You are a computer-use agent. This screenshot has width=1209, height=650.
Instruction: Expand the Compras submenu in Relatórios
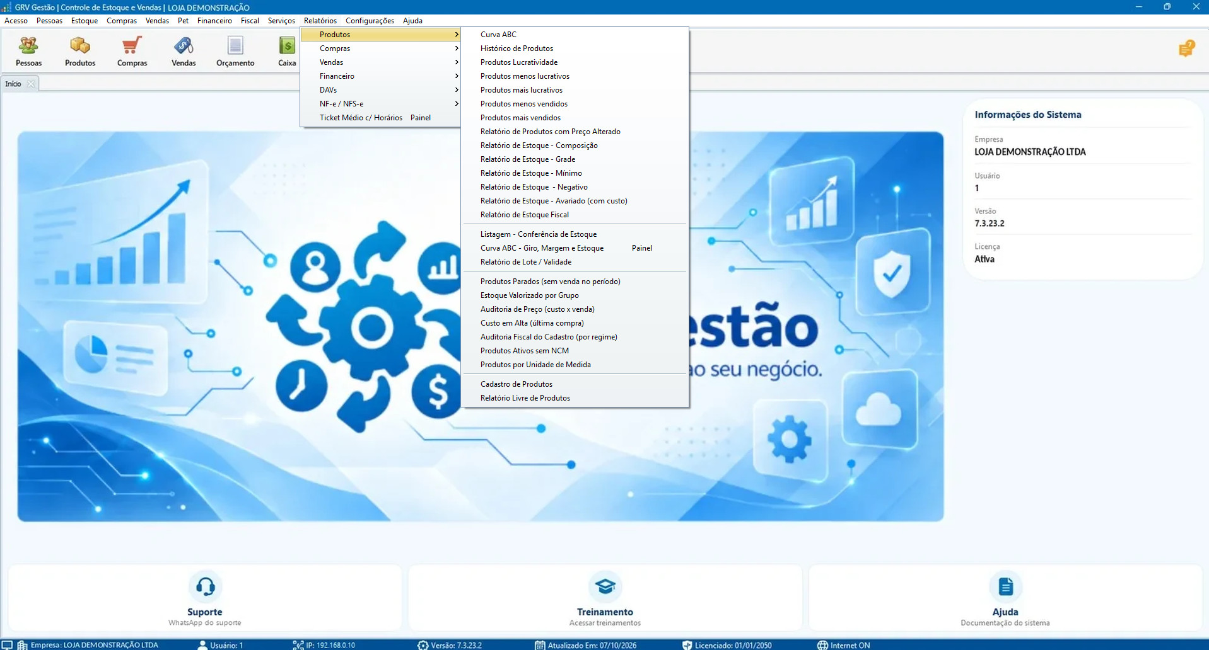(380, 48)
